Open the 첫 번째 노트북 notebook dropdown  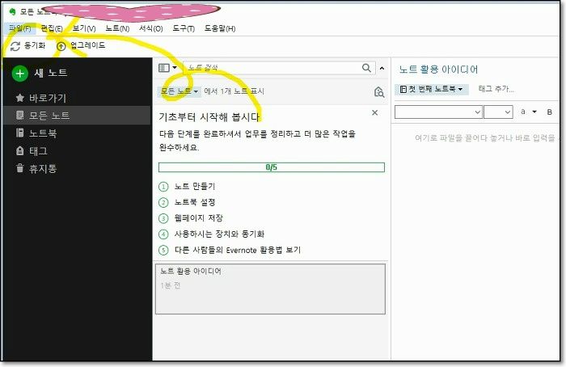point(432,89)
